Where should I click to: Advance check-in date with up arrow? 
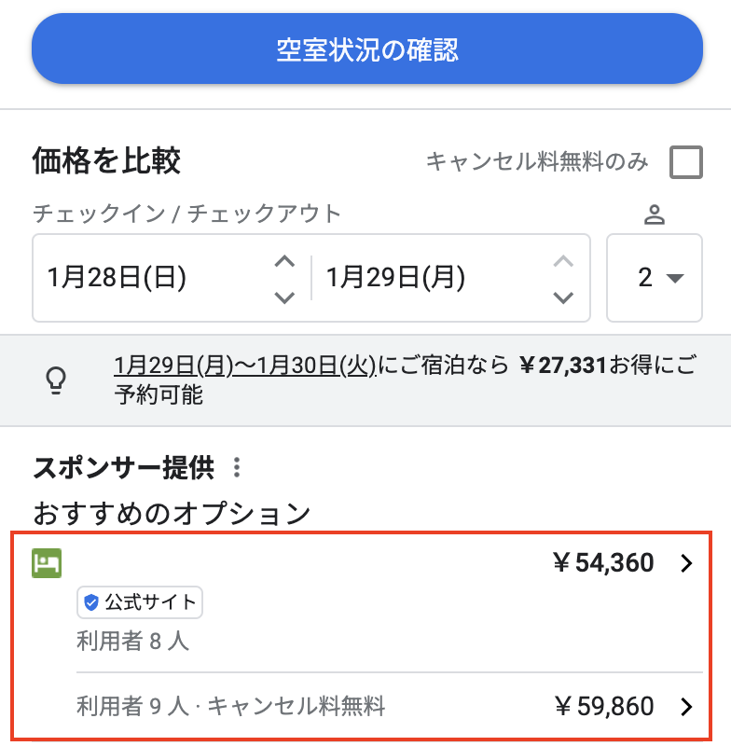click(x=284, y=261)
